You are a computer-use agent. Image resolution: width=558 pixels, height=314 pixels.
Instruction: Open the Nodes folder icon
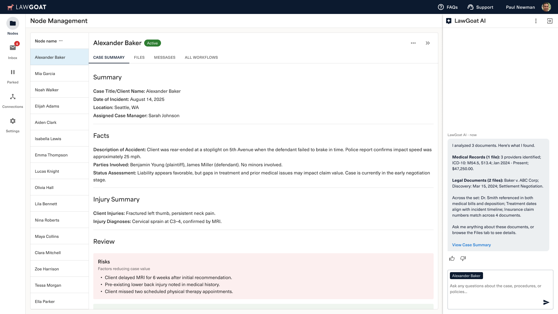pyautogui.click(x=12, y=23)
